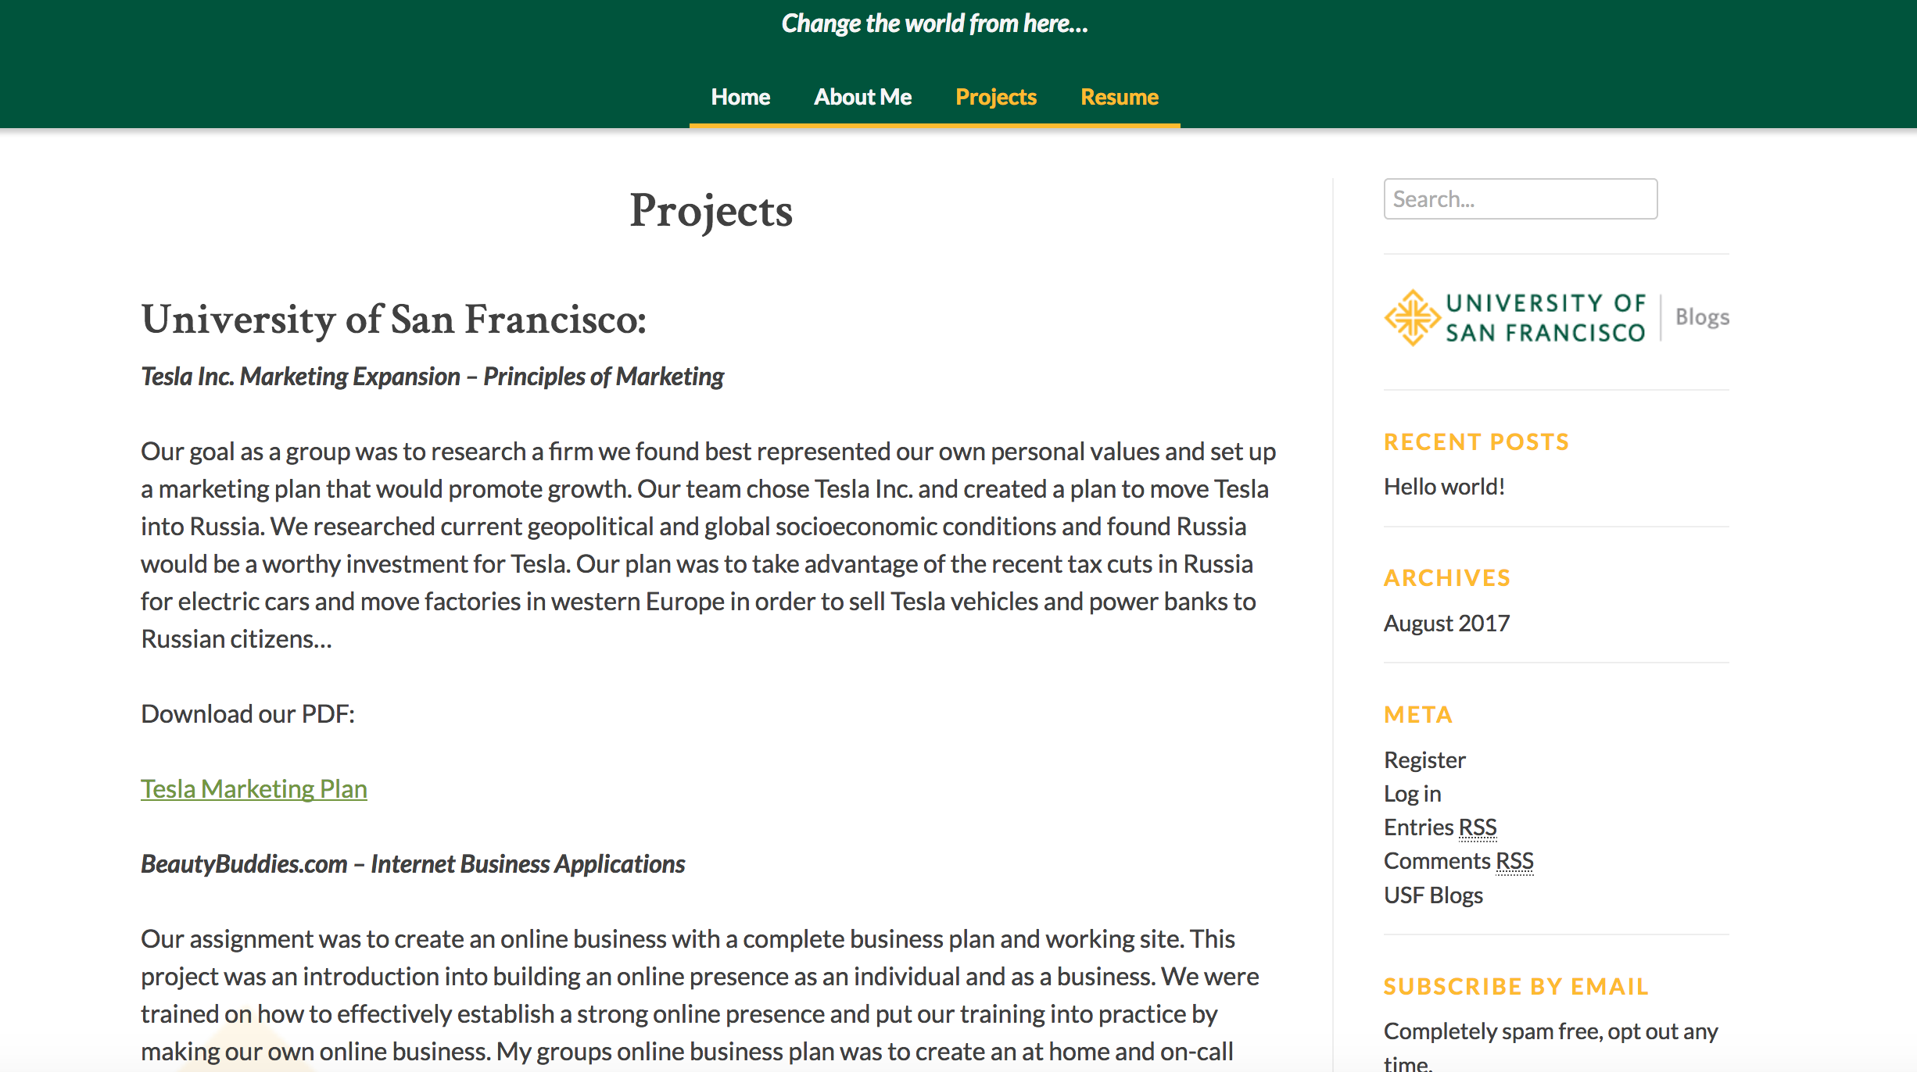Open the Comments RSS feed
Screen dimensions: 1917x1072
point(1459,861)
